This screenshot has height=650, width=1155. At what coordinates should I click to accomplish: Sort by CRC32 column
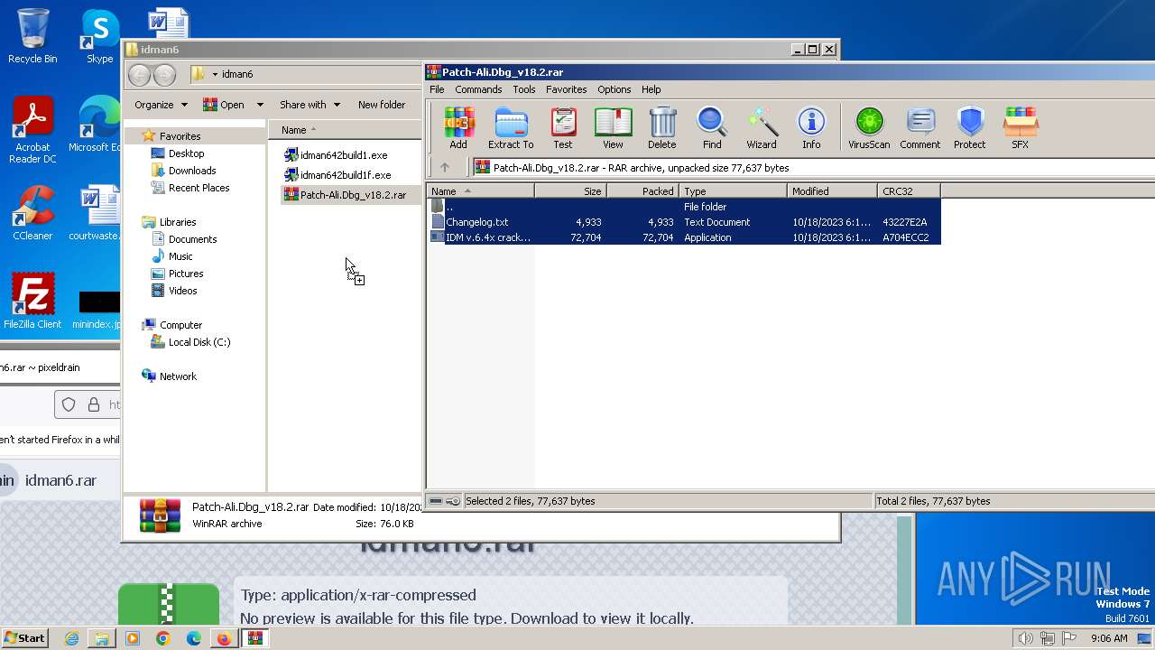tap(909, 190)
